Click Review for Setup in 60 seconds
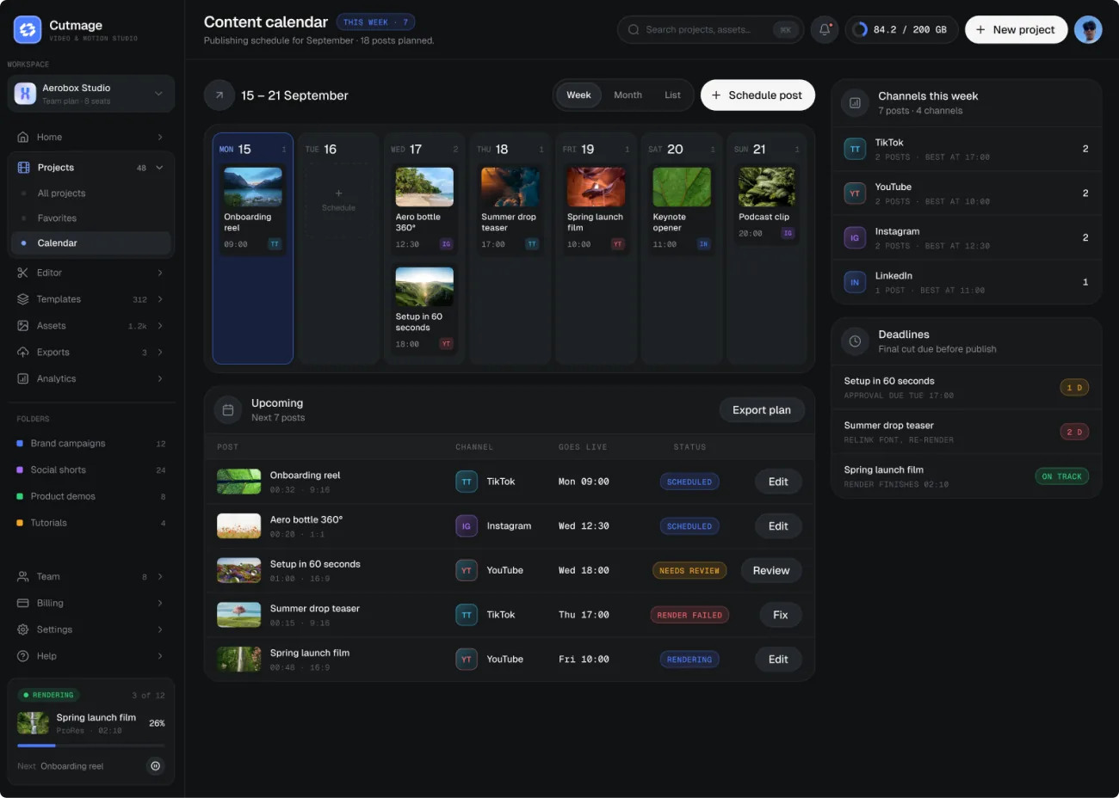Image resolution: width=1119 pixels, height=798 pixels. click(771, 571)
